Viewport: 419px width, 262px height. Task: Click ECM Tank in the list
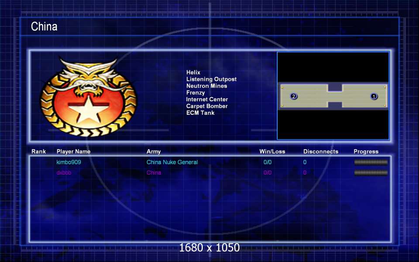[200, 113]
